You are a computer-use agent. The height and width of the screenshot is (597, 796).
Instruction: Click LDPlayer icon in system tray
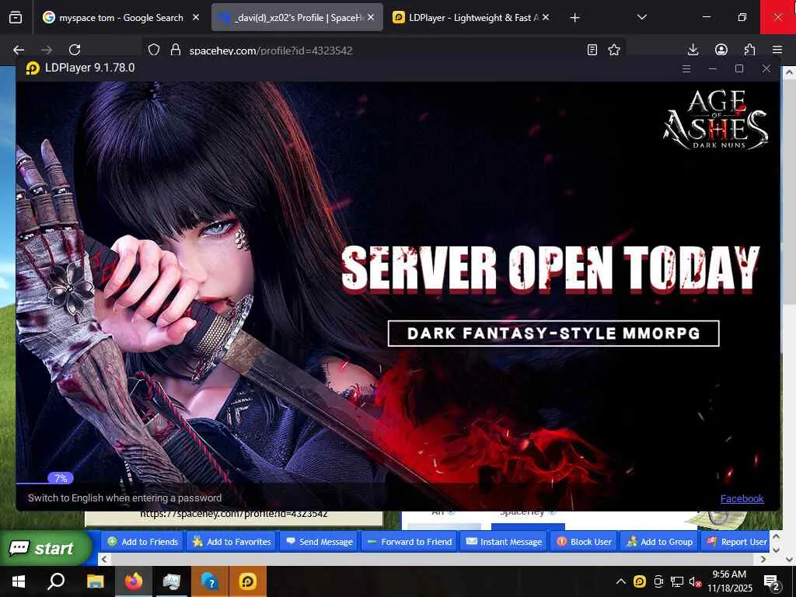pos(640,581)
